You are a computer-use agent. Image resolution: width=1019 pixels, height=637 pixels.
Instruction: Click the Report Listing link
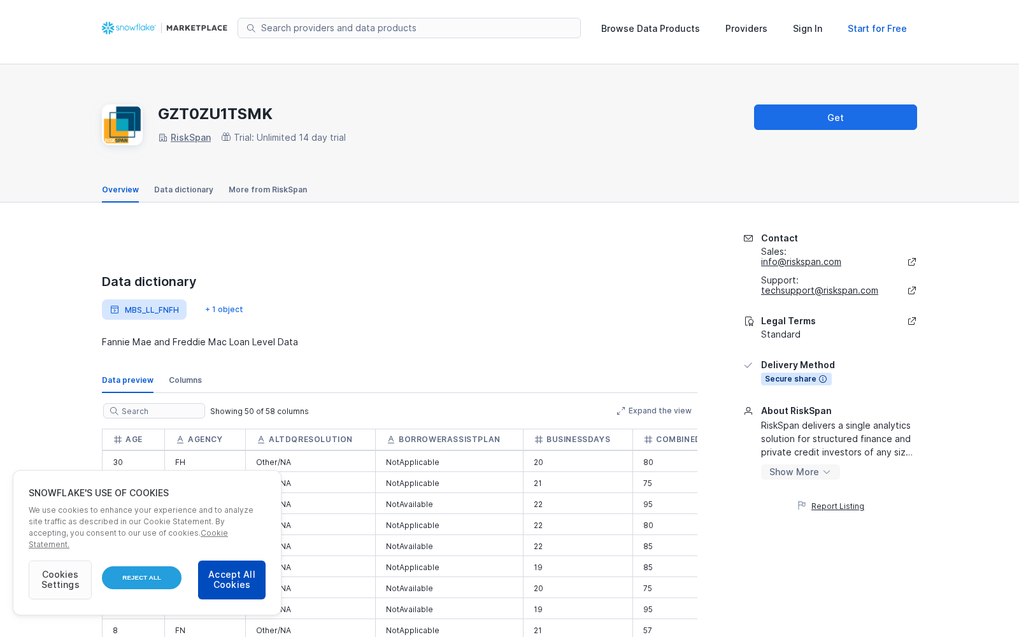coord(837,506)
